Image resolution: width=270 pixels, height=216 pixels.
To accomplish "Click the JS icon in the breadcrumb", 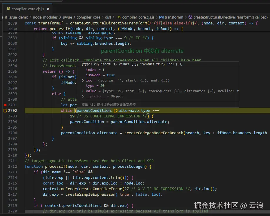I will click(x=119, y=17).
